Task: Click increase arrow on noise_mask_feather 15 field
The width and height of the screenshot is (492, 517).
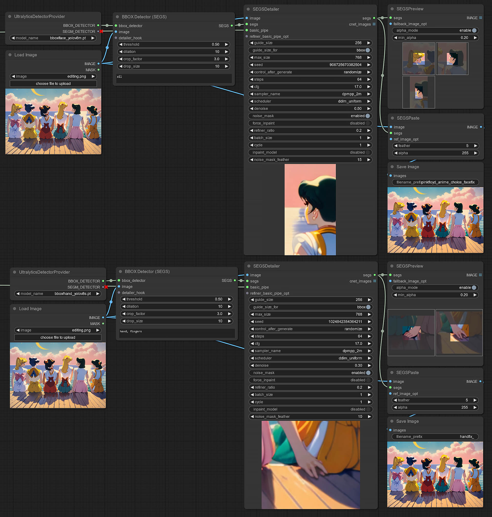Action: (x=369, y=160)
